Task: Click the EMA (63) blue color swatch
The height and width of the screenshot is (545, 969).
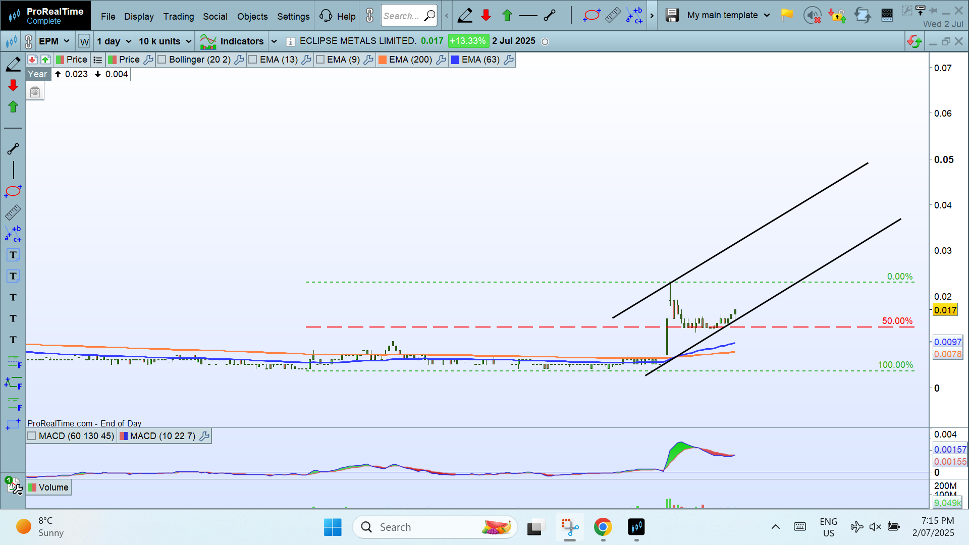Action: [x=455, y=60]
